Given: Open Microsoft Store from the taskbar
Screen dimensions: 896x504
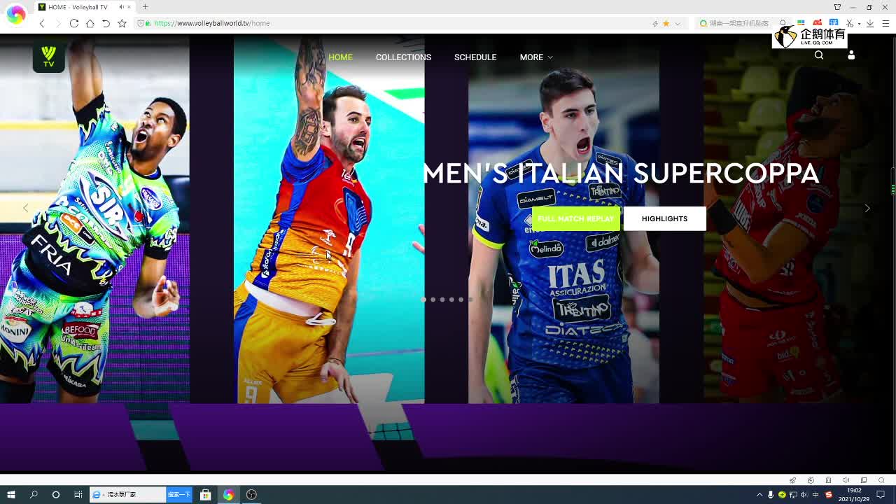Looking at the screenshot, I should 205,494.
